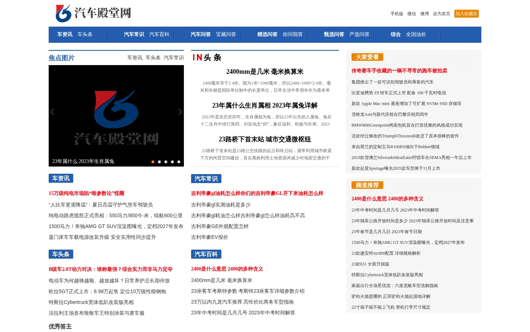Open 严选问答 in the navigation bar

pyautogui.click(x=359, y=35)
